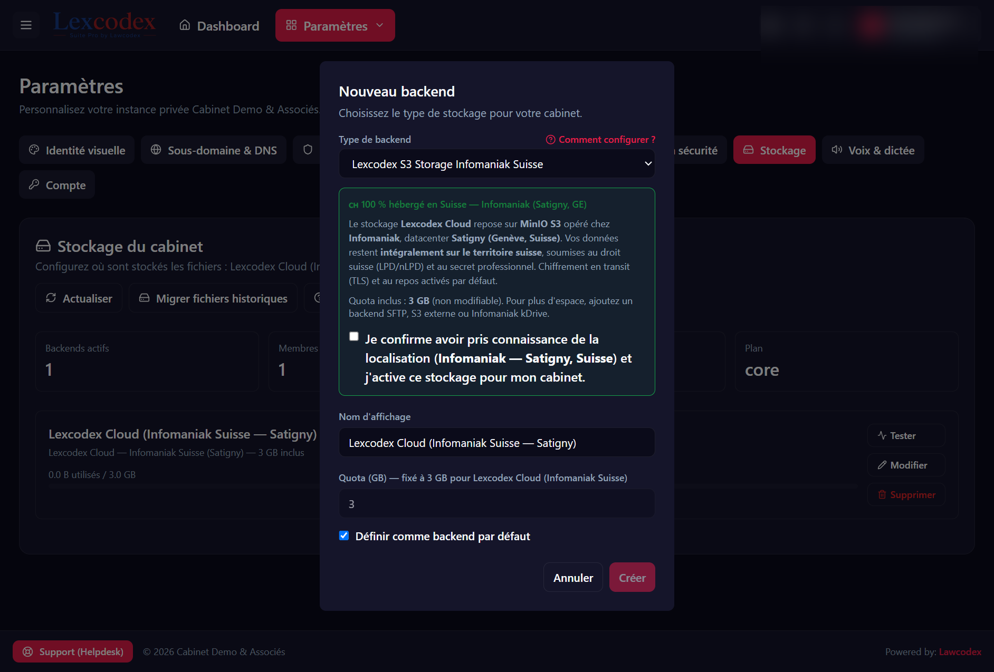Click the drive icon on Stockage tab

[x=748, y=150]
